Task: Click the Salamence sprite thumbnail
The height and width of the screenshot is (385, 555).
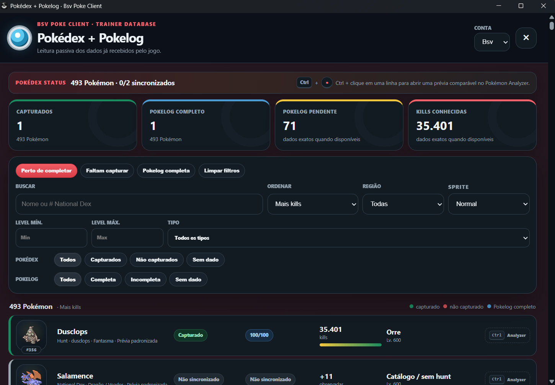Action: tap(31, 375)
